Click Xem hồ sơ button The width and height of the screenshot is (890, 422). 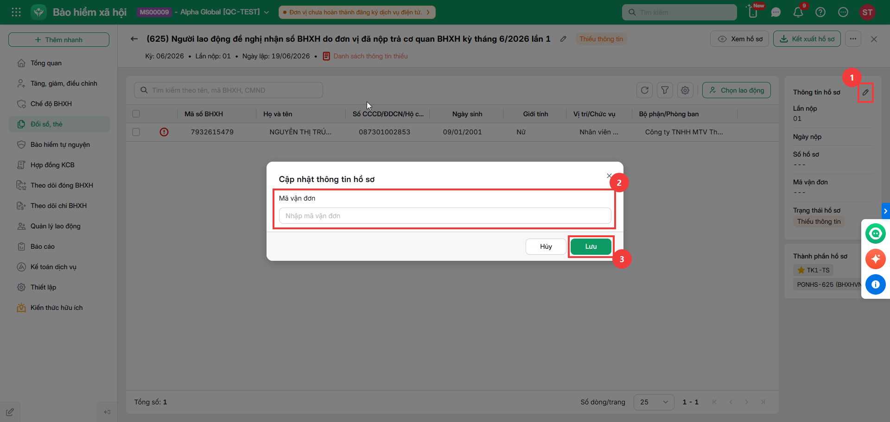click(x=740, y=39)
